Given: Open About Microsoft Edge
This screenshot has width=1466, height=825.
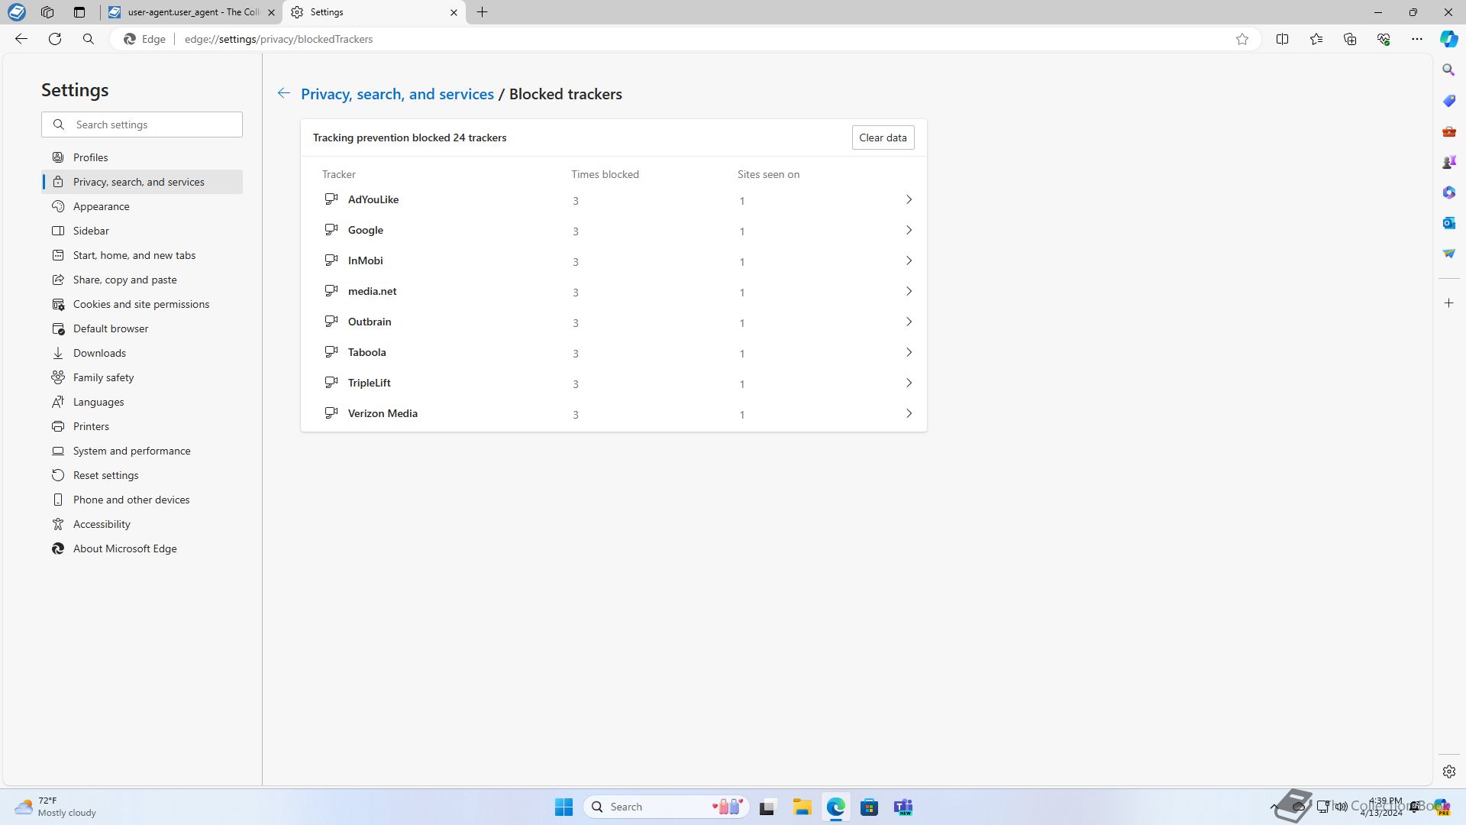Looking at the screenshot, I should click(142, 548).
